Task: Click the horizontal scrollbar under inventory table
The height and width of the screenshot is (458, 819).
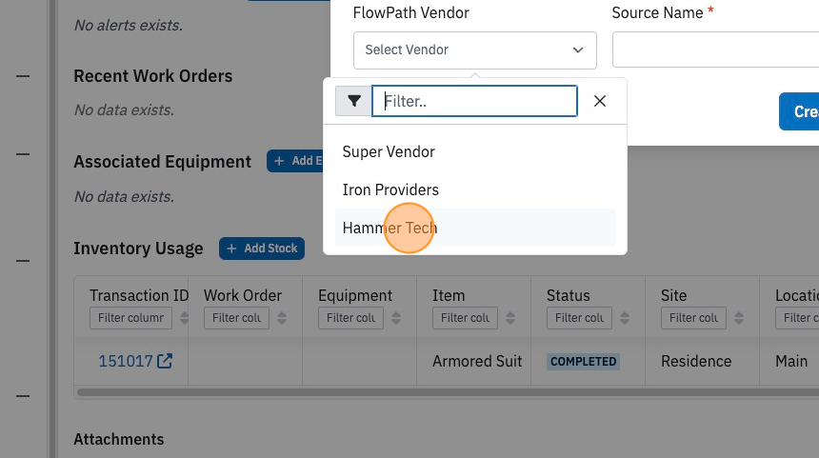Action: click(x=448, y=392)
